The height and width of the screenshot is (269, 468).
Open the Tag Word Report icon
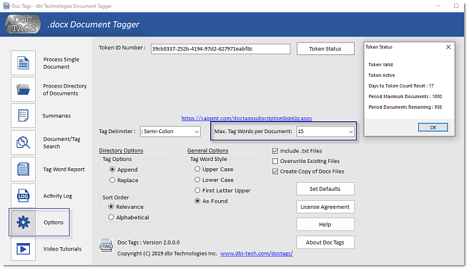[x=23, y=169]
